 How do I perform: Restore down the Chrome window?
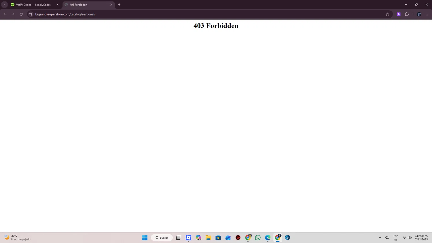(416, 5)
